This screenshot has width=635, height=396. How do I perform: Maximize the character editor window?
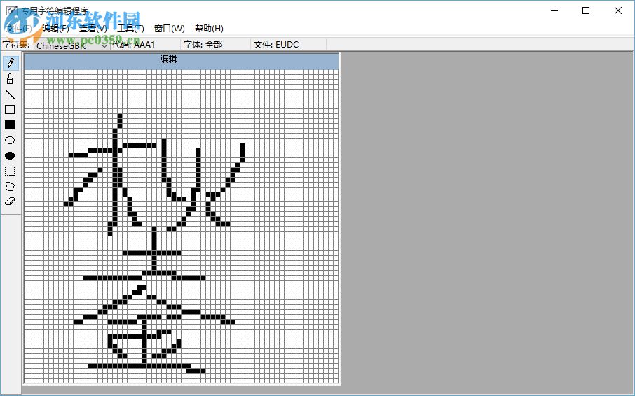tap(586, 11)
